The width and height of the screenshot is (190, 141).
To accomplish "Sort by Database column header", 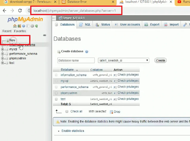I will 67,70.
